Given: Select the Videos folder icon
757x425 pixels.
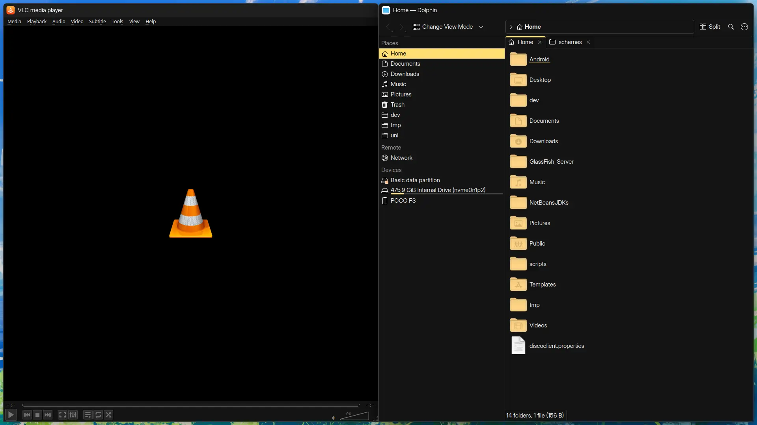Looking at the screenshot, I should (x=518, y=325).
